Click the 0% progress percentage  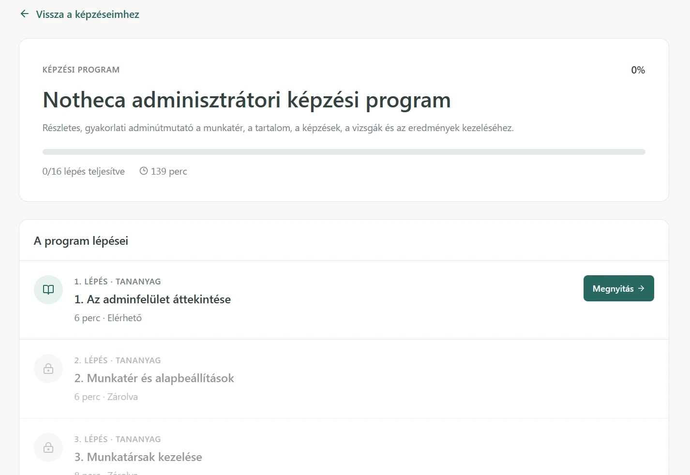(x=638, y=70)
